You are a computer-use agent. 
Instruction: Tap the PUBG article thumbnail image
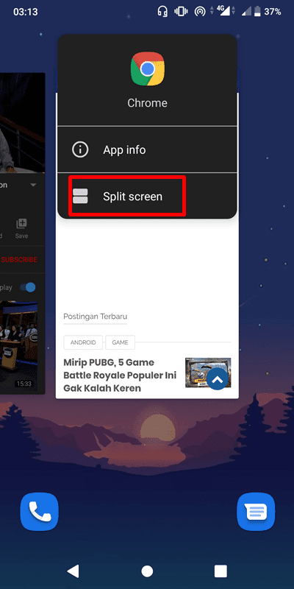208,373
